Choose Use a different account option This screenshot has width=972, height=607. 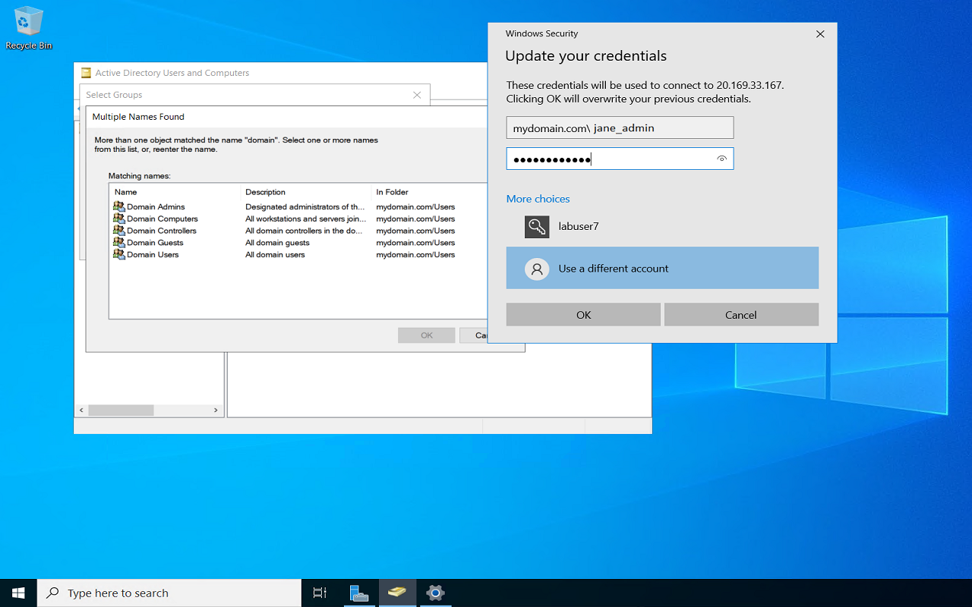tap(662, 268)
